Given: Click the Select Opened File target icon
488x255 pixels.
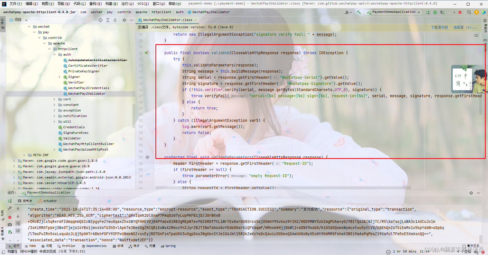Looking at the screenshot, I should [x=101, y=20].
